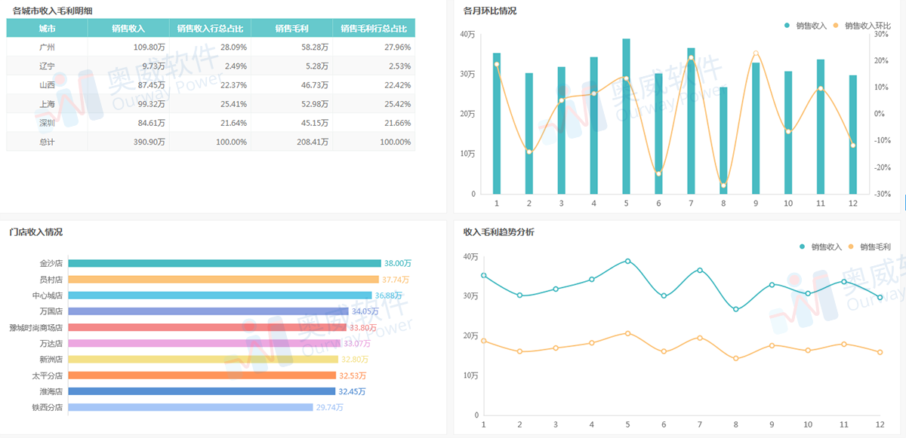Click 销售收入行总占比 column header

[210, 28]
